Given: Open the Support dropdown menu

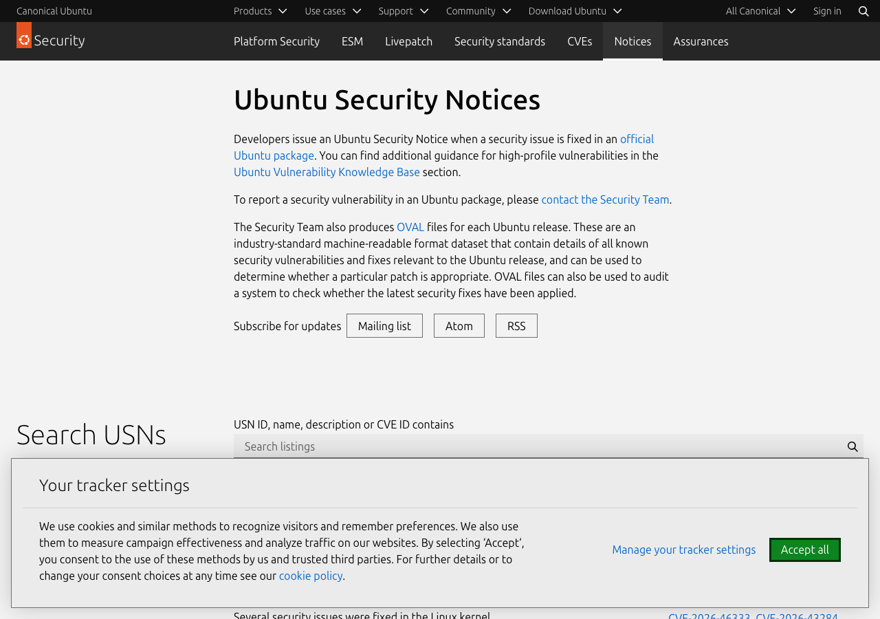Looking at the screenshot, I should click(x=404, y=11).
